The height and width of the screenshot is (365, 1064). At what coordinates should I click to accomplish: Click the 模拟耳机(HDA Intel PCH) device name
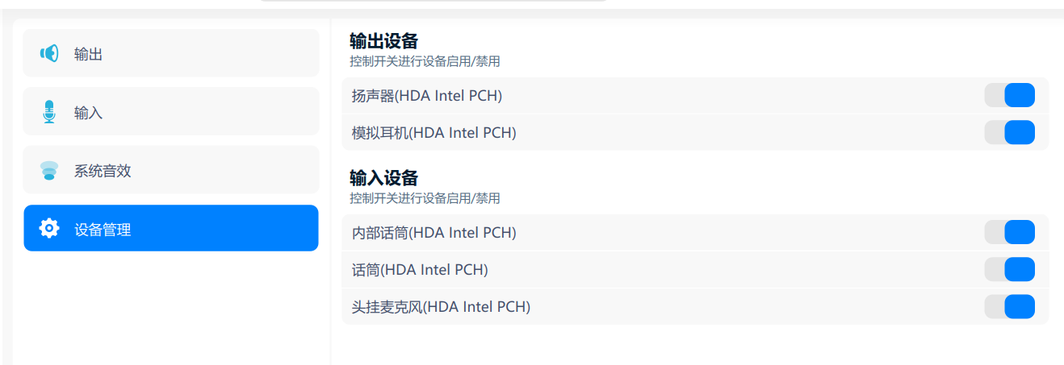pyautogui.click(x=434, y=133)
